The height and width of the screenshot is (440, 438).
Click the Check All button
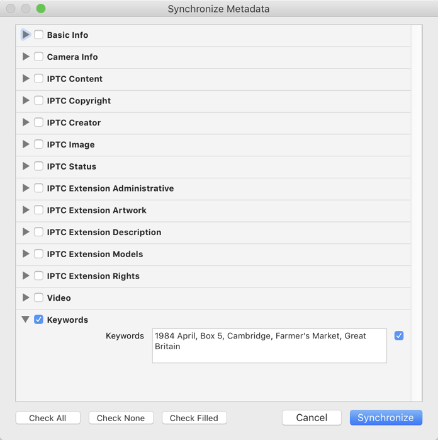[x=48, y=418]
